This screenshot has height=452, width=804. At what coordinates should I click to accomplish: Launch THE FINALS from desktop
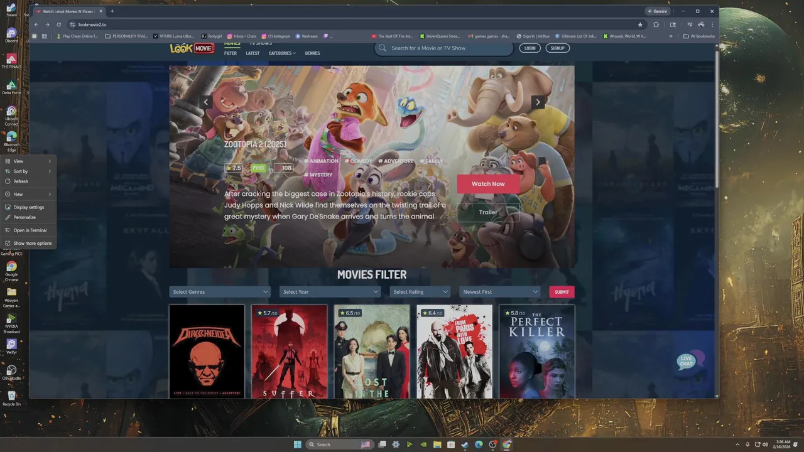pos(11,61)
